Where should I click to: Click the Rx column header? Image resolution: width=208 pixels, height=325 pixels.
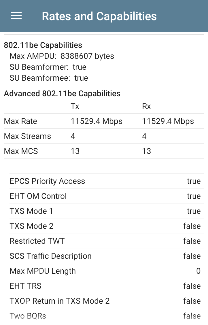pos(146,106)
